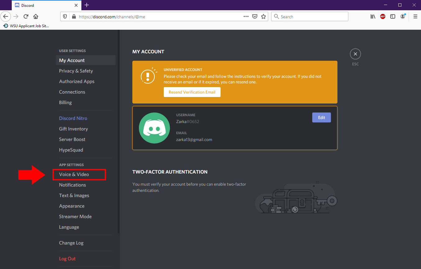Click the back navigation arrow

click(6, 16)
